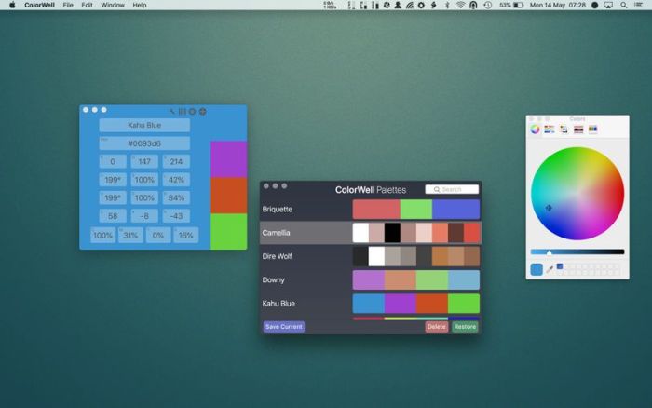Click the Delete palette button

[x=436, y=326]
